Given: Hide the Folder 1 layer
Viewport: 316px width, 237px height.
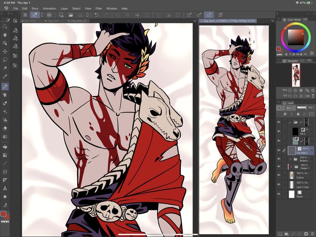Looking at the screenshot, I should click(x=279, y=166).
